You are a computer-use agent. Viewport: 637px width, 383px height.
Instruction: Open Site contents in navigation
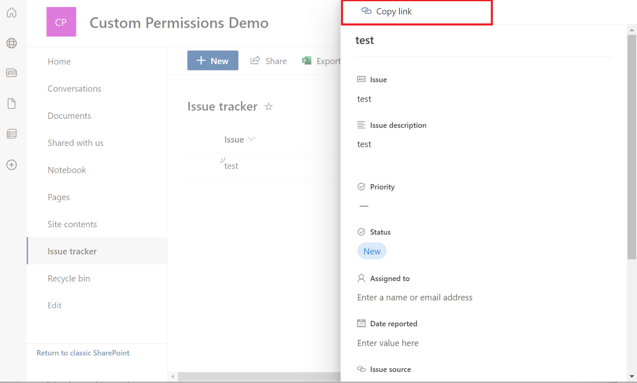pyautogui.click(x=72, y=224)
